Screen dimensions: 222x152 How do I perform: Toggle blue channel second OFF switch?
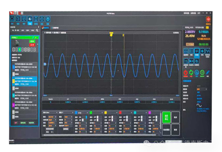[x=83, y=120]
